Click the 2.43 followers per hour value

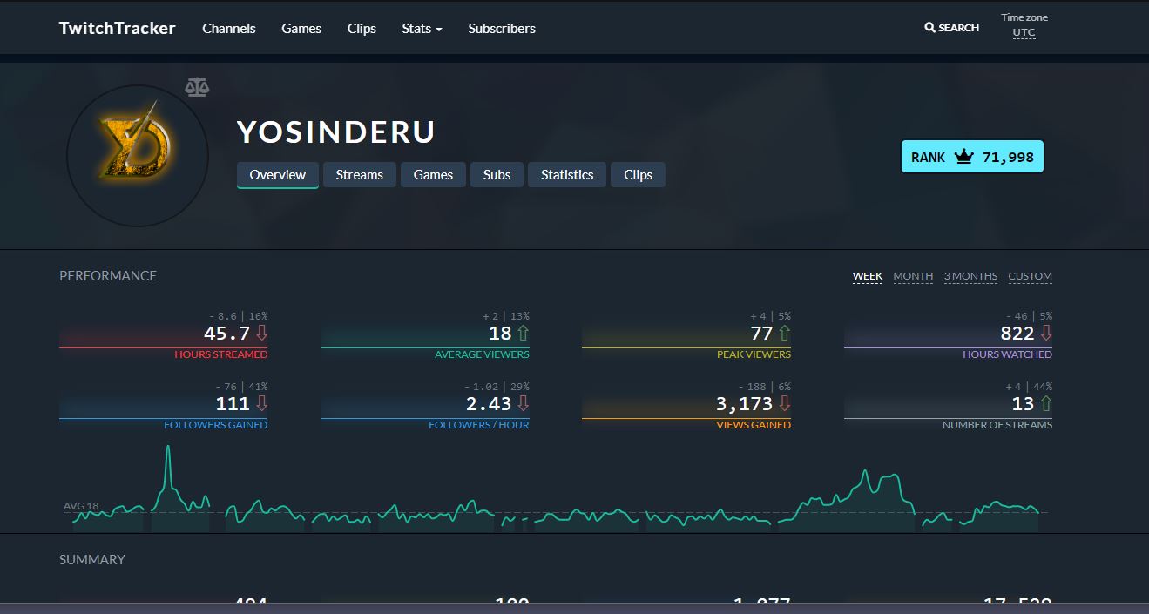[x=489, y=404]
